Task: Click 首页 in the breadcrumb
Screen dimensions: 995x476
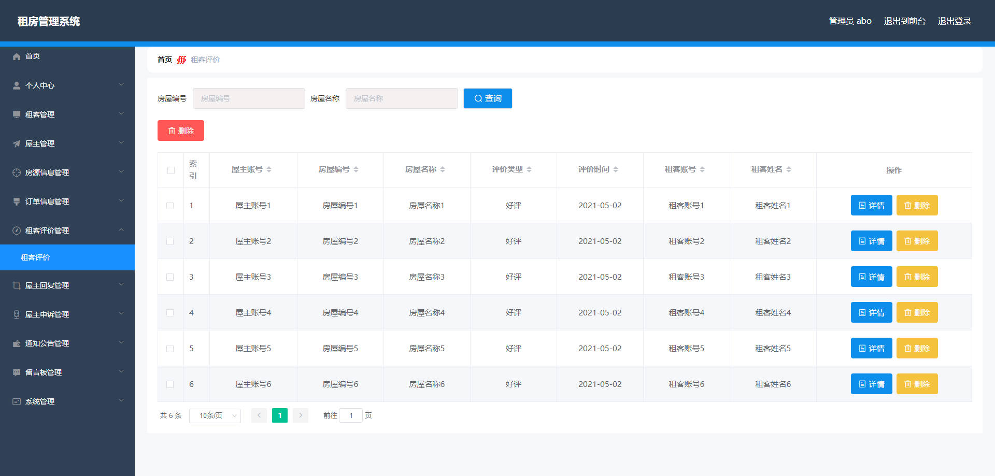Action: click(x=165, y=60)
